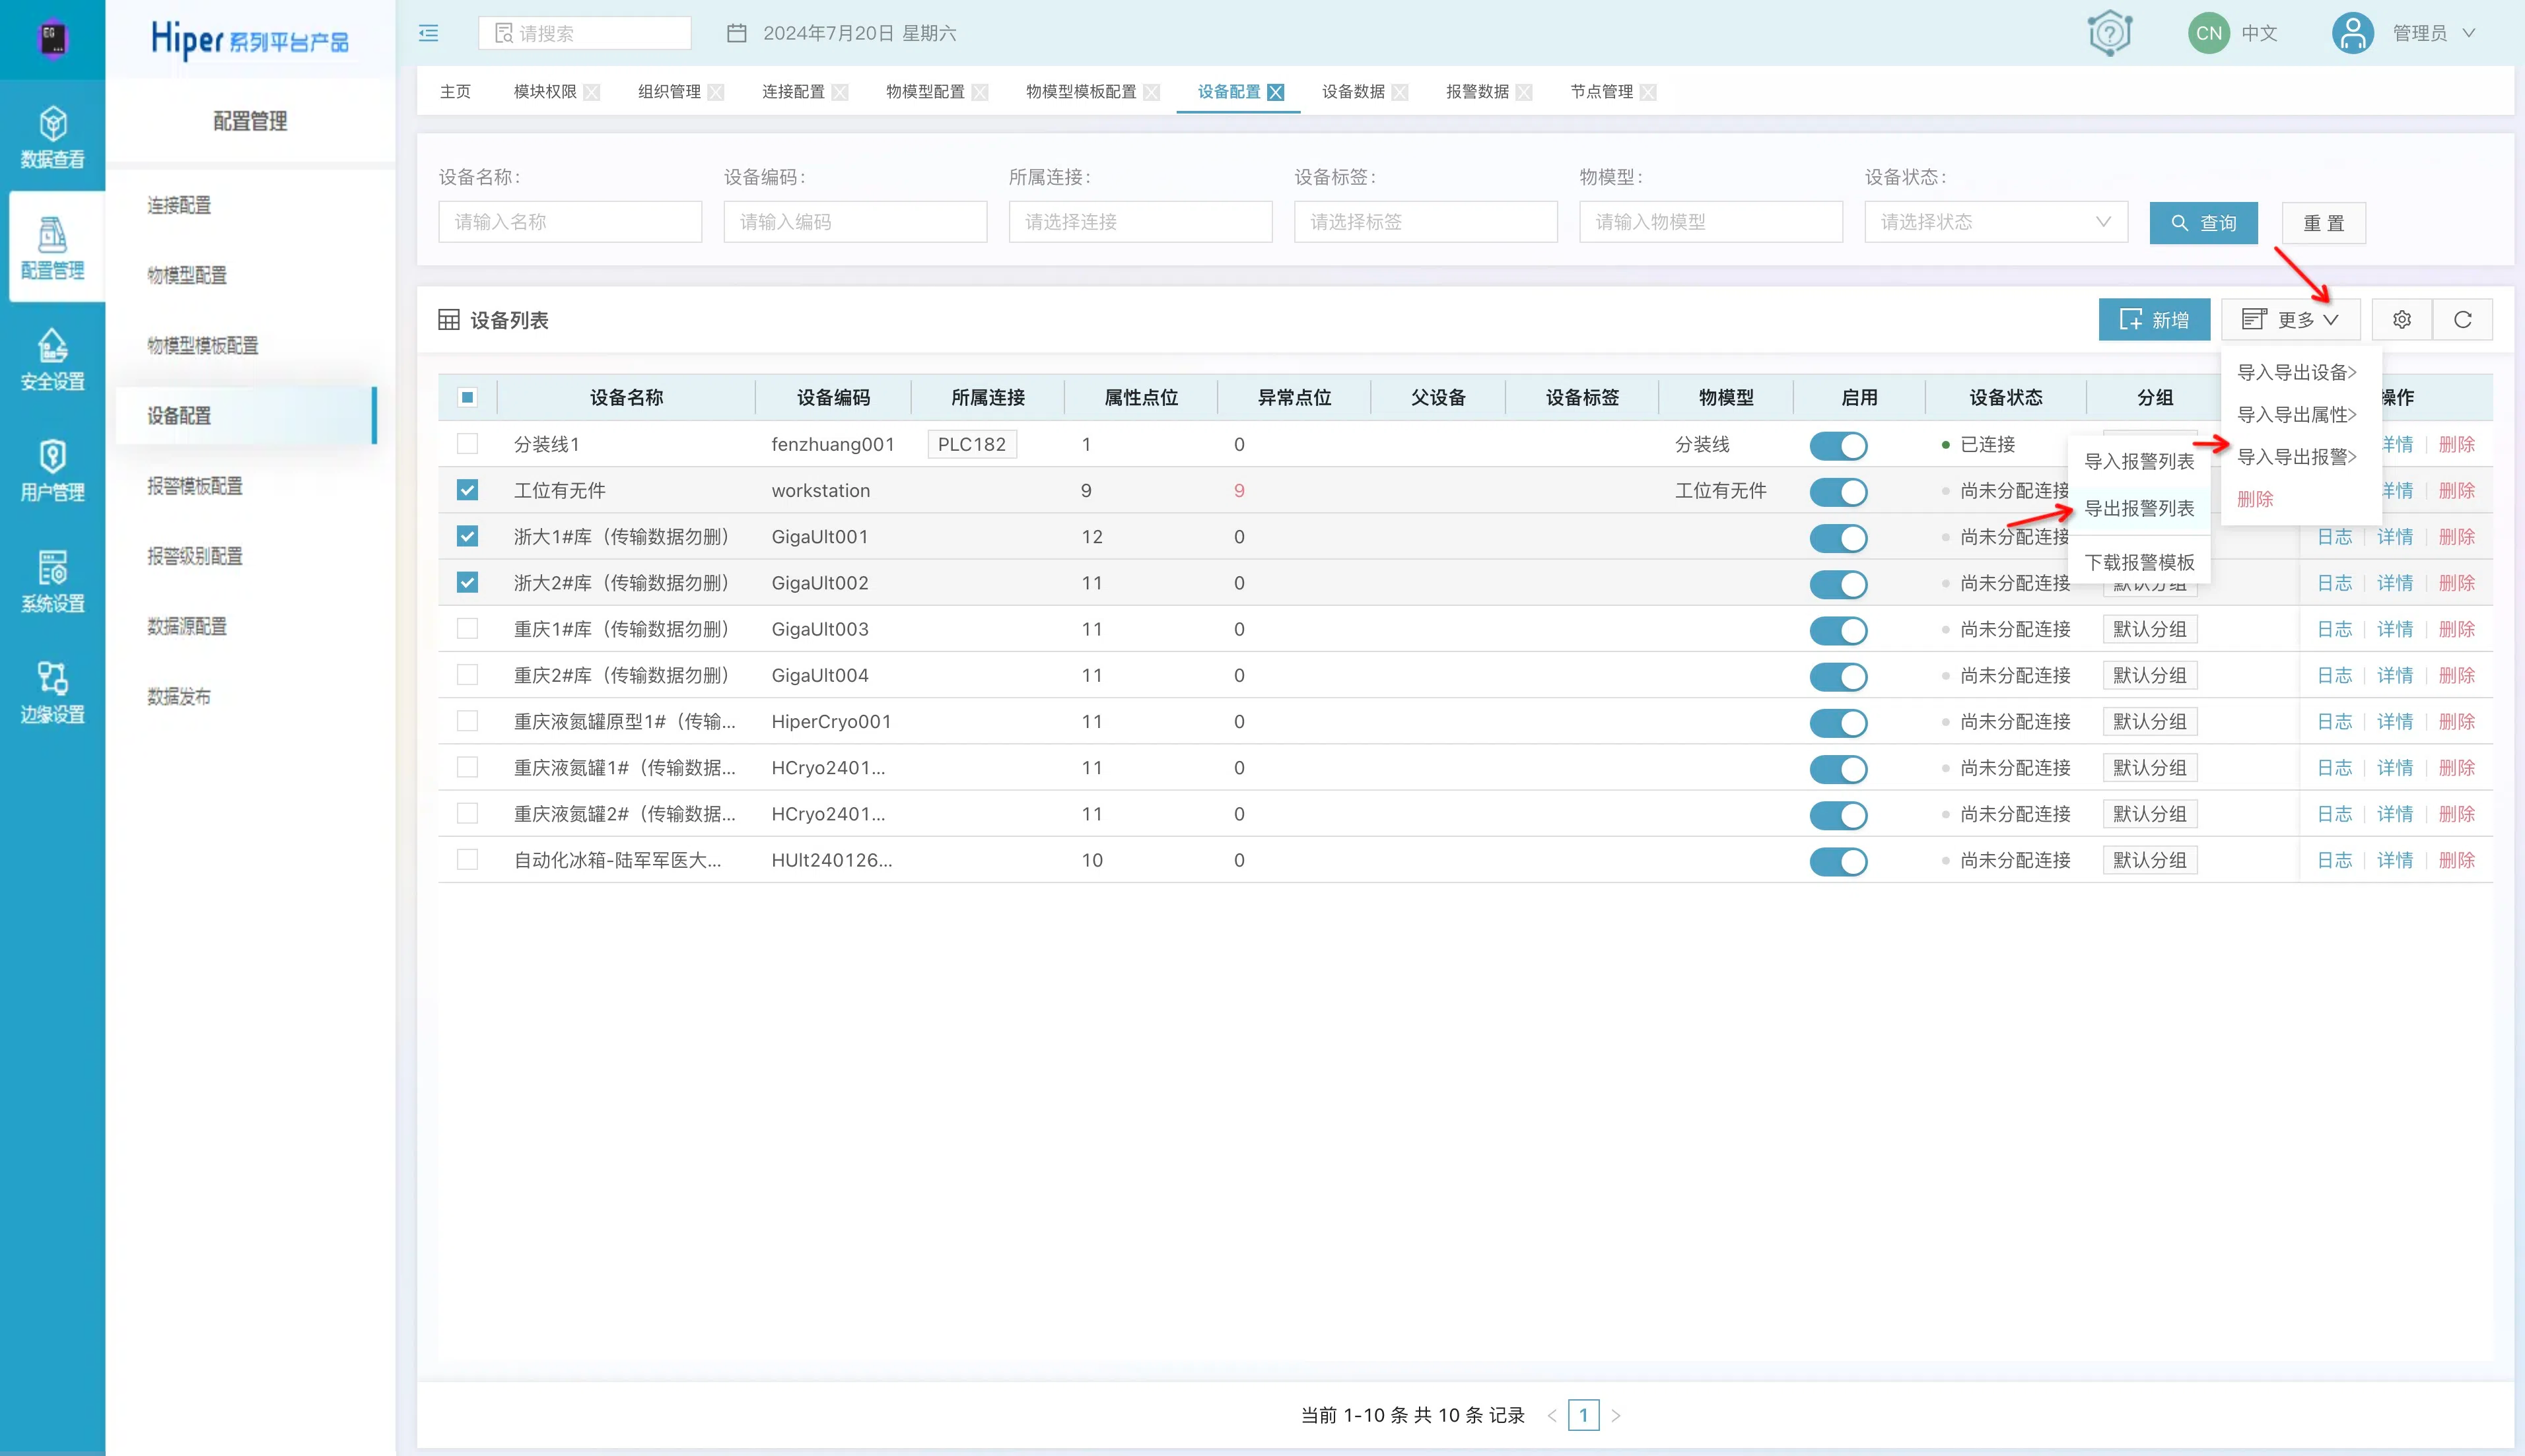Open 物模型配置 in the config menu

coord(187,275)
